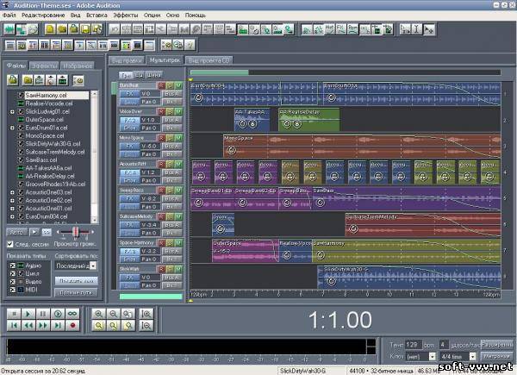This screenshot has height=375, width=517.
Task: Click the Авто preview button
Action: pos(16,232)
